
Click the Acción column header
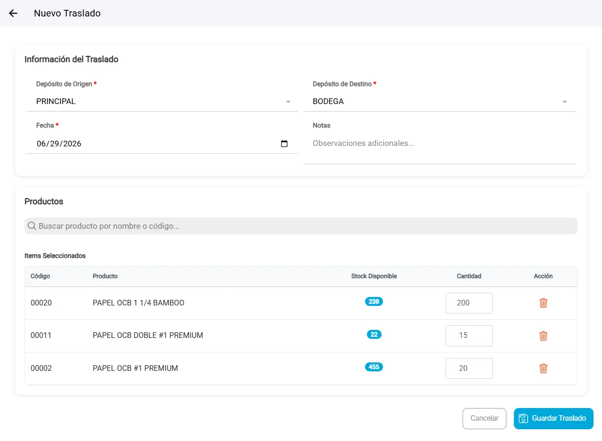543,276
